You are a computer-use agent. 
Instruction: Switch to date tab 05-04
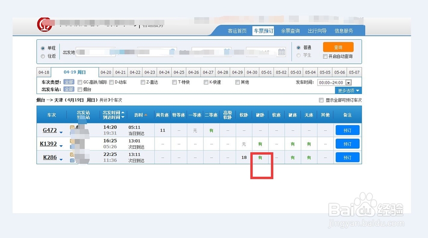[x=310, y=72]
